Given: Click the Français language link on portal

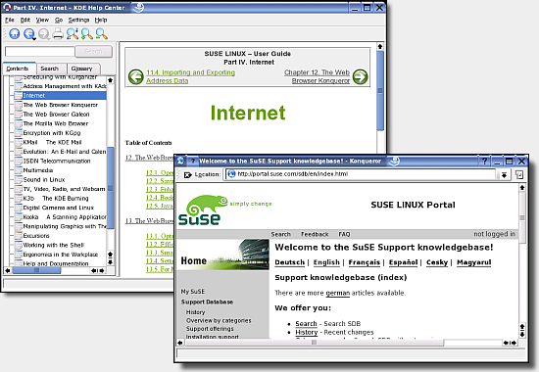Looking at the screenshot, I should (365, 262).
